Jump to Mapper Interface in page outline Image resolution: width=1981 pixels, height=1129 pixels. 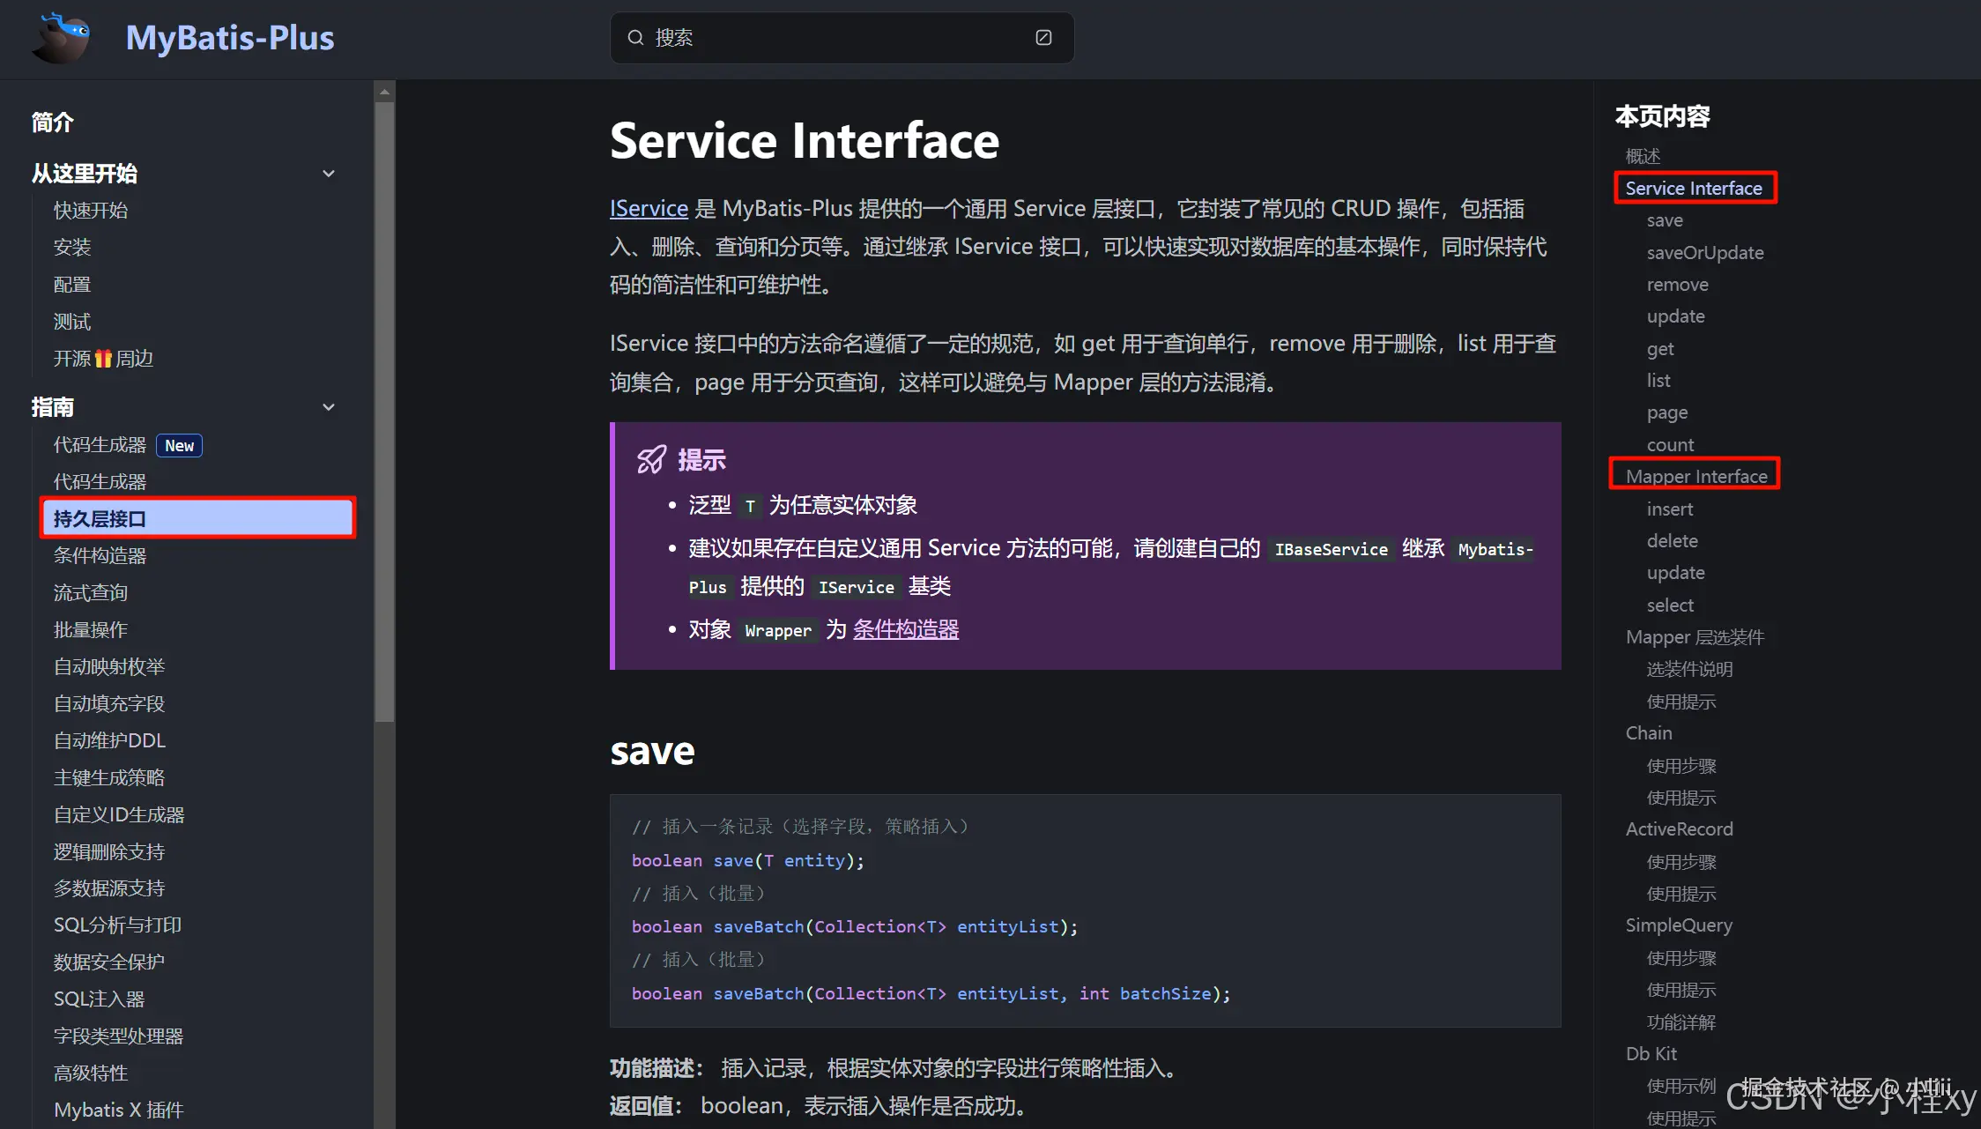[x=1695, y=476]
